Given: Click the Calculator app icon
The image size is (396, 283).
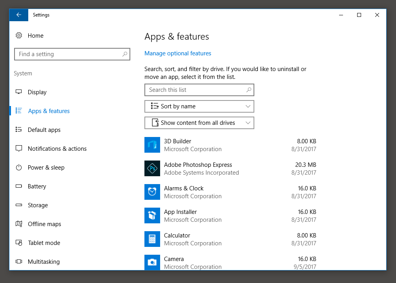Looking at the screenshot, I should click(152, 239).
